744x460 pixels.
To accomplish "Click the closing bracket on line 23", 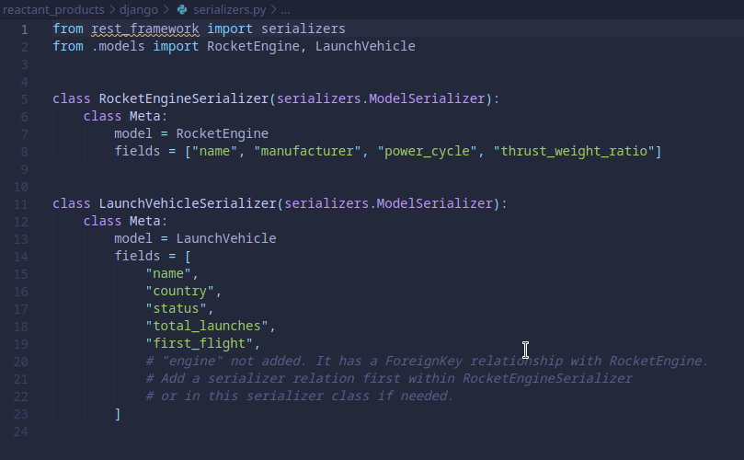I will click(118, 414).
